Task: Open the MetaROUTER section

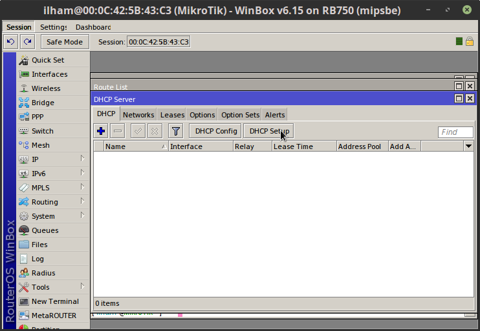Action: tap(52, 316)
